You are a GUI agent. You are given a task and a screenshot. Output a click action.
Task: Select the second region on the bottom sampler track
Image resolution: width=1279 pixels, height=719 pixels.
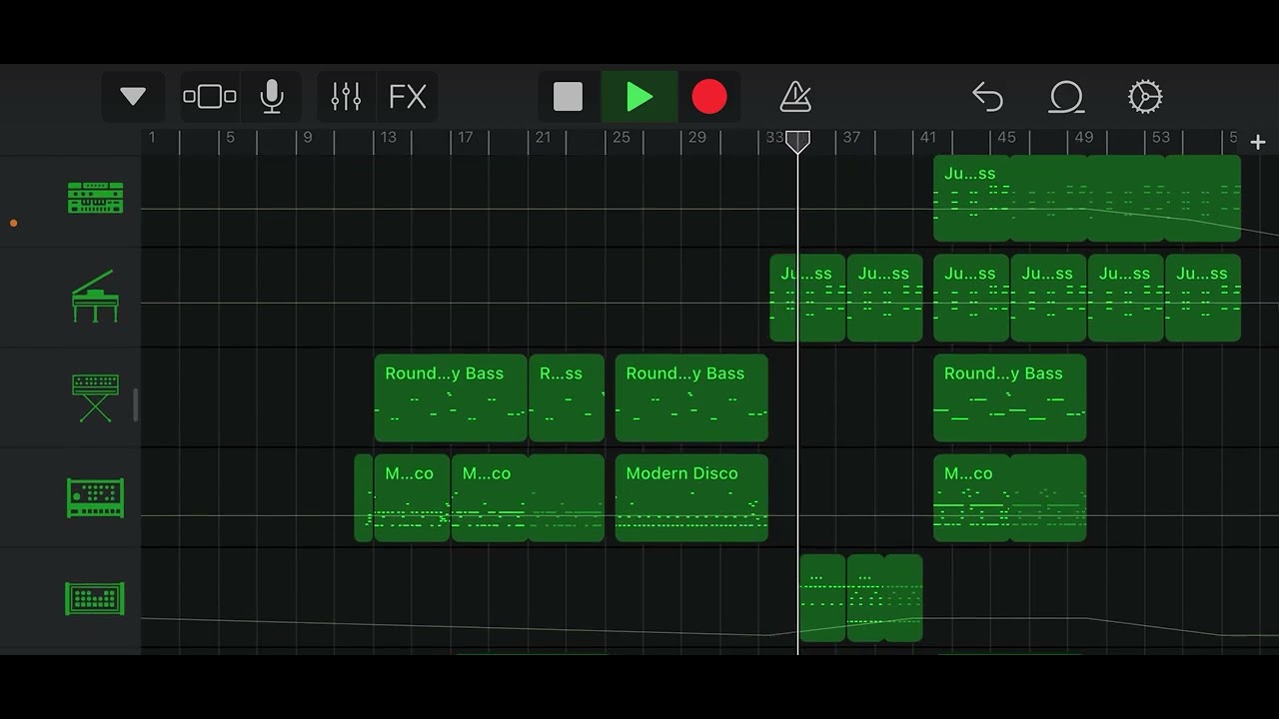(884, 597)
